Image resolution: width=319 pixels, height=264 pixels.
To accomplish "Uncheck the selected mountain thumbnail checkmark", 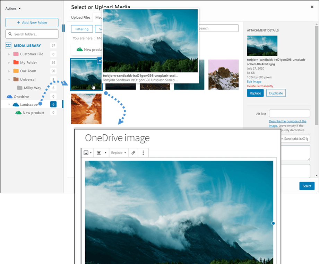I will [100, 61].
